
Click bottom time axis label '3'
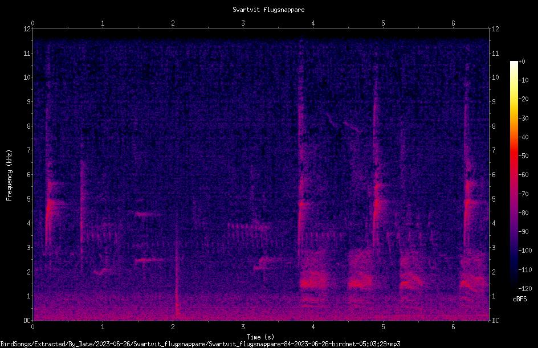[243, 327]
